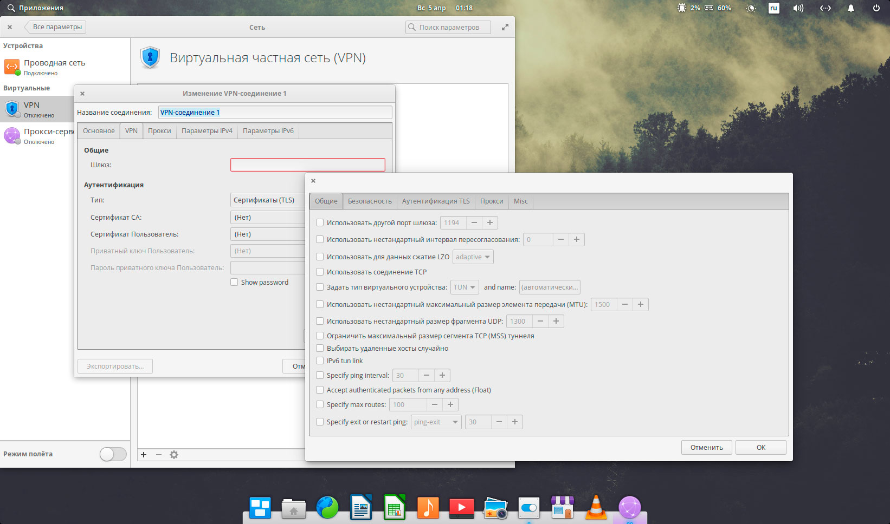This screenshot has width=890, height=524.
Task: Click the 'Отменить' button
Action: click(706, 447)
